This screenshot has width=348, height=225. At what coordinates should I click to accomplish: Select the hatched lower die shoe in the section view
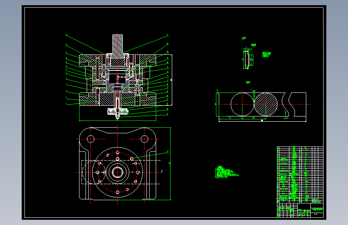point(118,99)
